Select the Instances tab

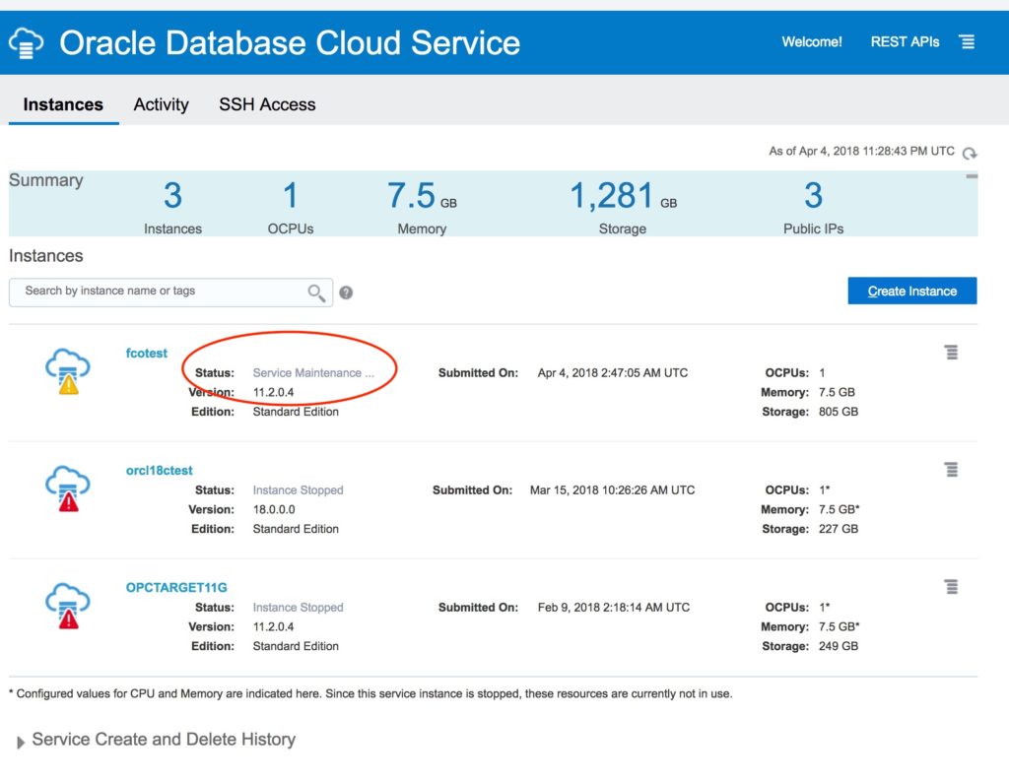[x=63, y=104]
